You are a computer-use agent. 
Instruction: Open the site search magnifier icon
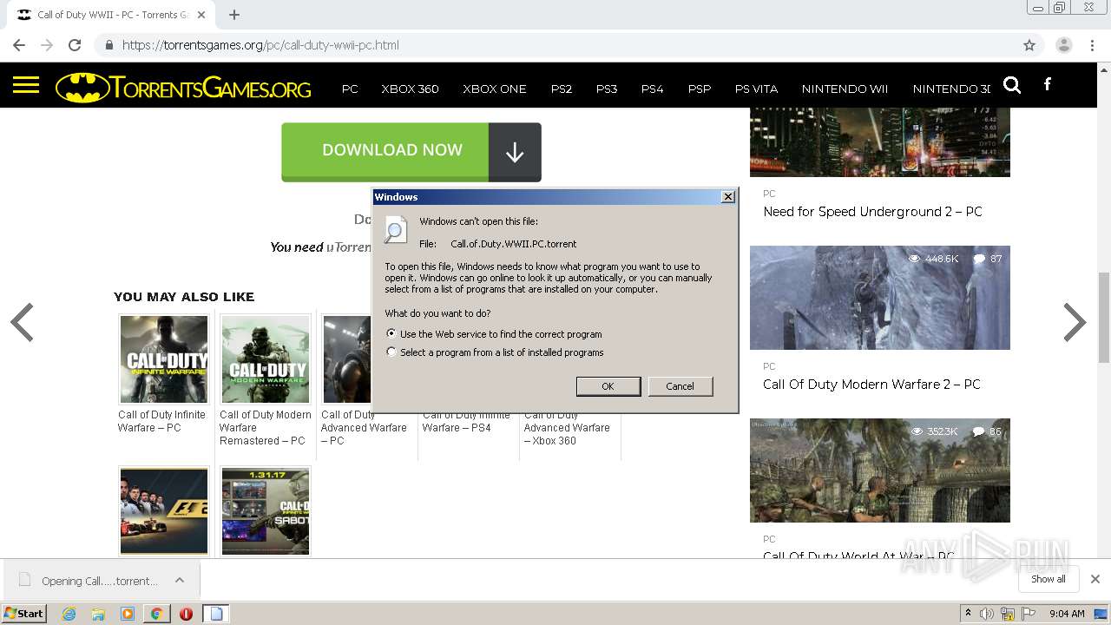(1012, 84)
